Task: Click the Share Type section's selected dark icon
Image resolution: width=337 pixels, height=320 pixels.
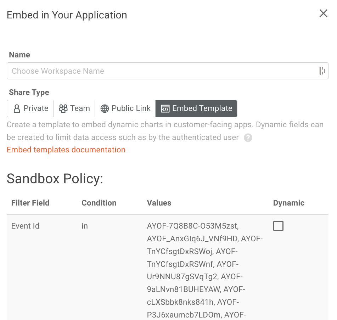Action: tap(165, 108)
